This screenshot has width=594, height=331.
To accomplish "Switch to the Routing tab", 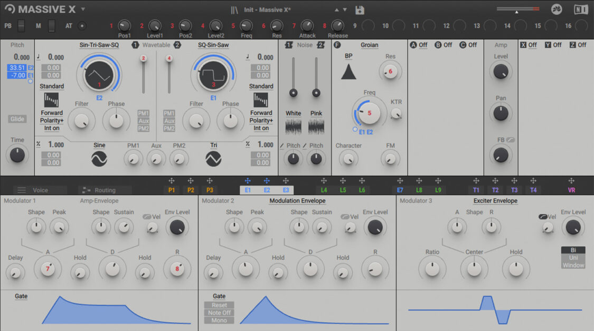I will pos(106,190).
